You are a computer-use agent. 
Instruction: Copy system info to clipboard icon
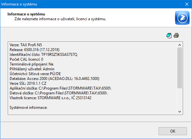[169, 36]
